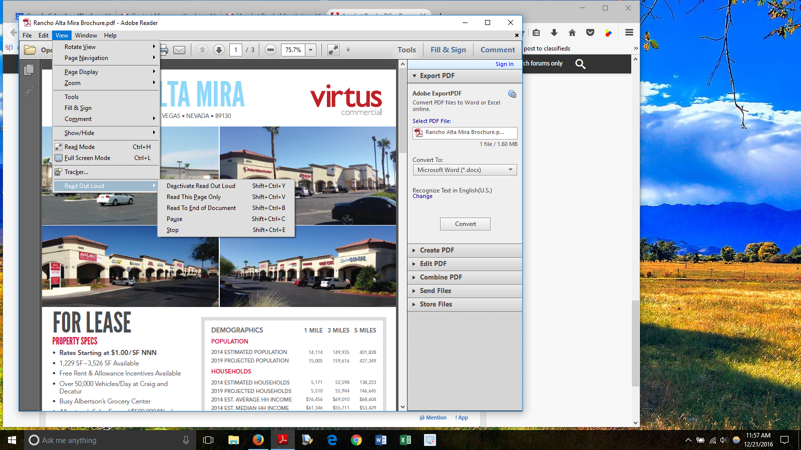Click the Firefox search magnifier icon
801x450 pixels.
(x=580, y=63)
